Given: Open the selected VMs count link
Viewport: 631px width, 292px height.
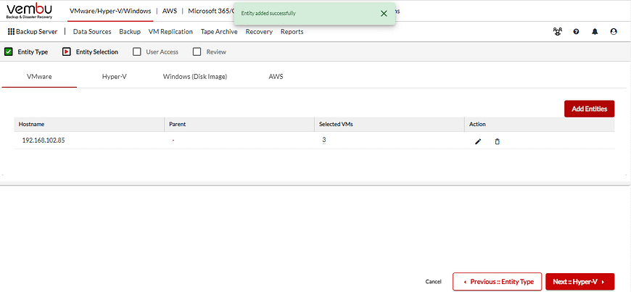Looking at the screenshot, I should coord(324,140).
